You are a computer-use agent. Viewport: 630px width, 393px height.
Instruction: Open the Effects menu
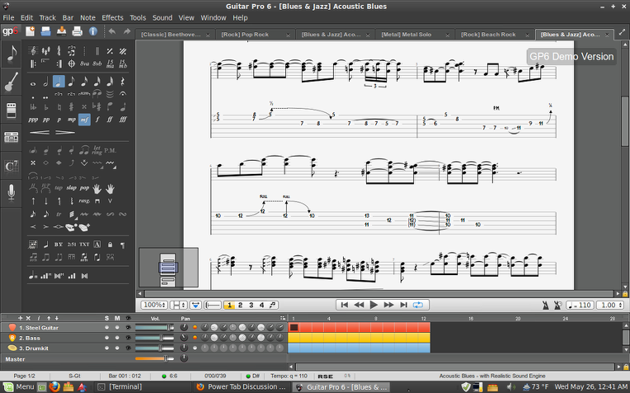(x=113, y=17)
